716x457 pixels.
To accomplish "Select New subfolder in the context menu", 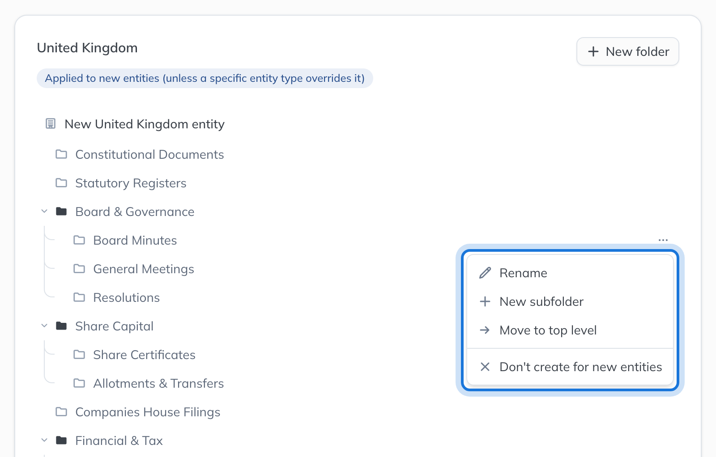I will [x=570, y=301].
